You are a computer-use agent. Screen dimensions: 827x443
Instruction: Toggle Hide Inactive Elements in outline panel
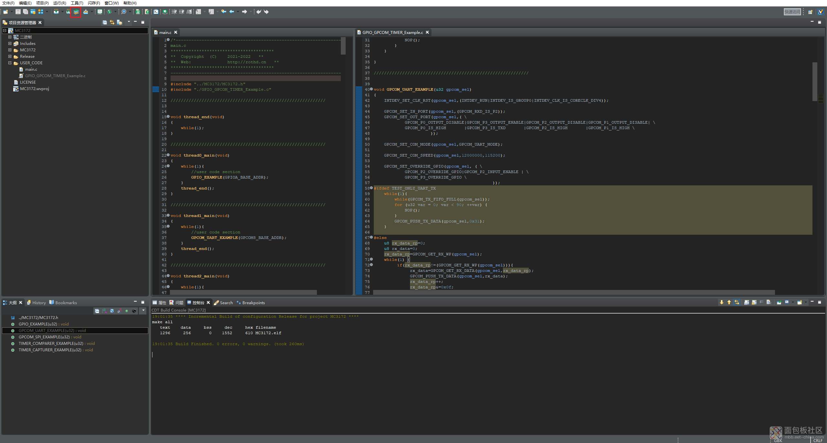pyautogui.click(x=134, y=311)
